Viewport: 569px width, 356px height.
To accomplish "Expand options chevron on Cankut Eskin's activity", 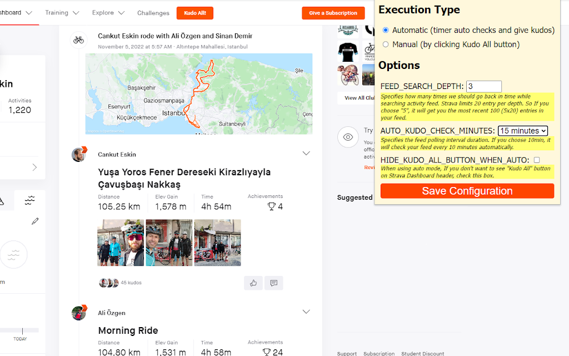I will click(306, 154).
